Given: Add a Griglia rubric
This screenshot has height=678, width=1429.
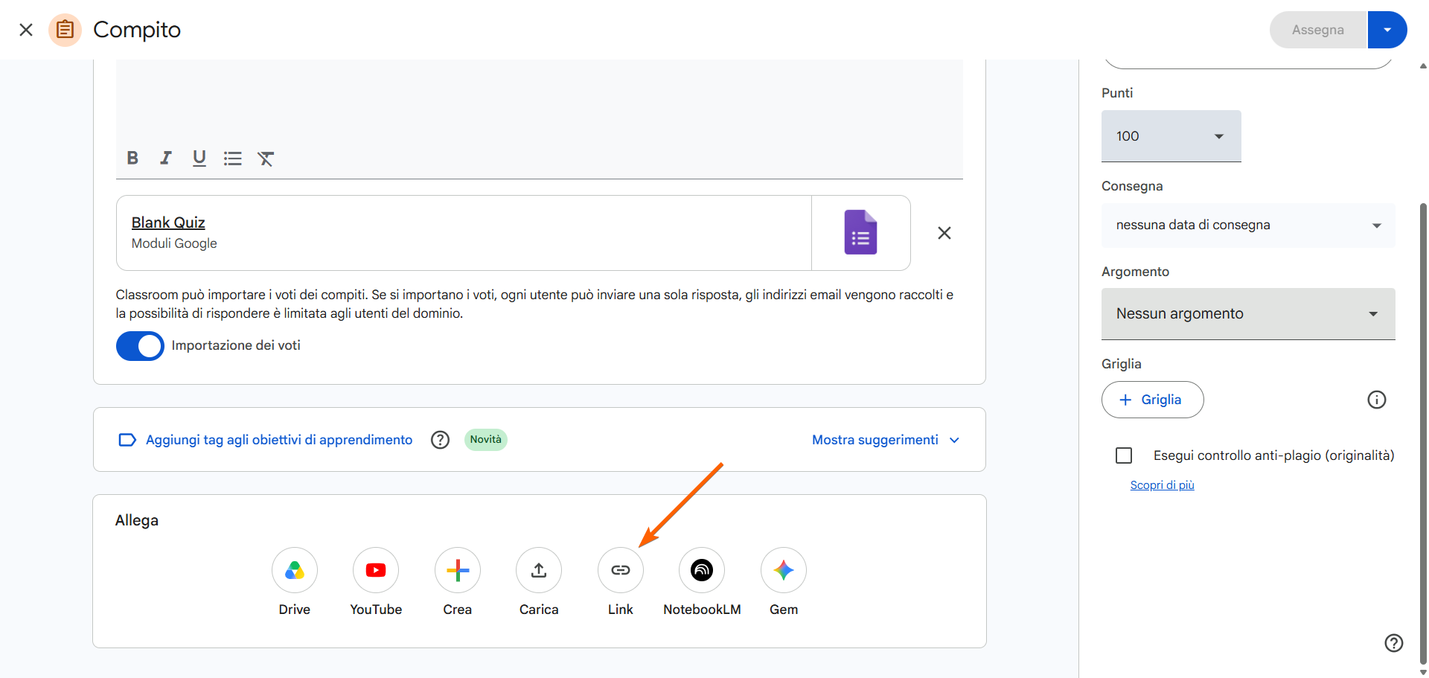Looking at the screenshot, I should click(1152, 400).
